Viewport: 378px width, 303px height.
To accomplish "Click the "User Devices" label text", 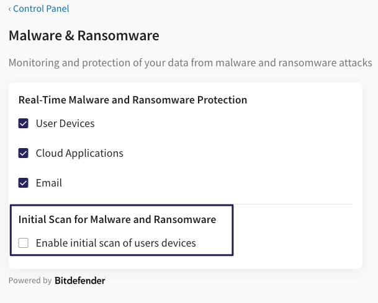I will coord(65,123).
